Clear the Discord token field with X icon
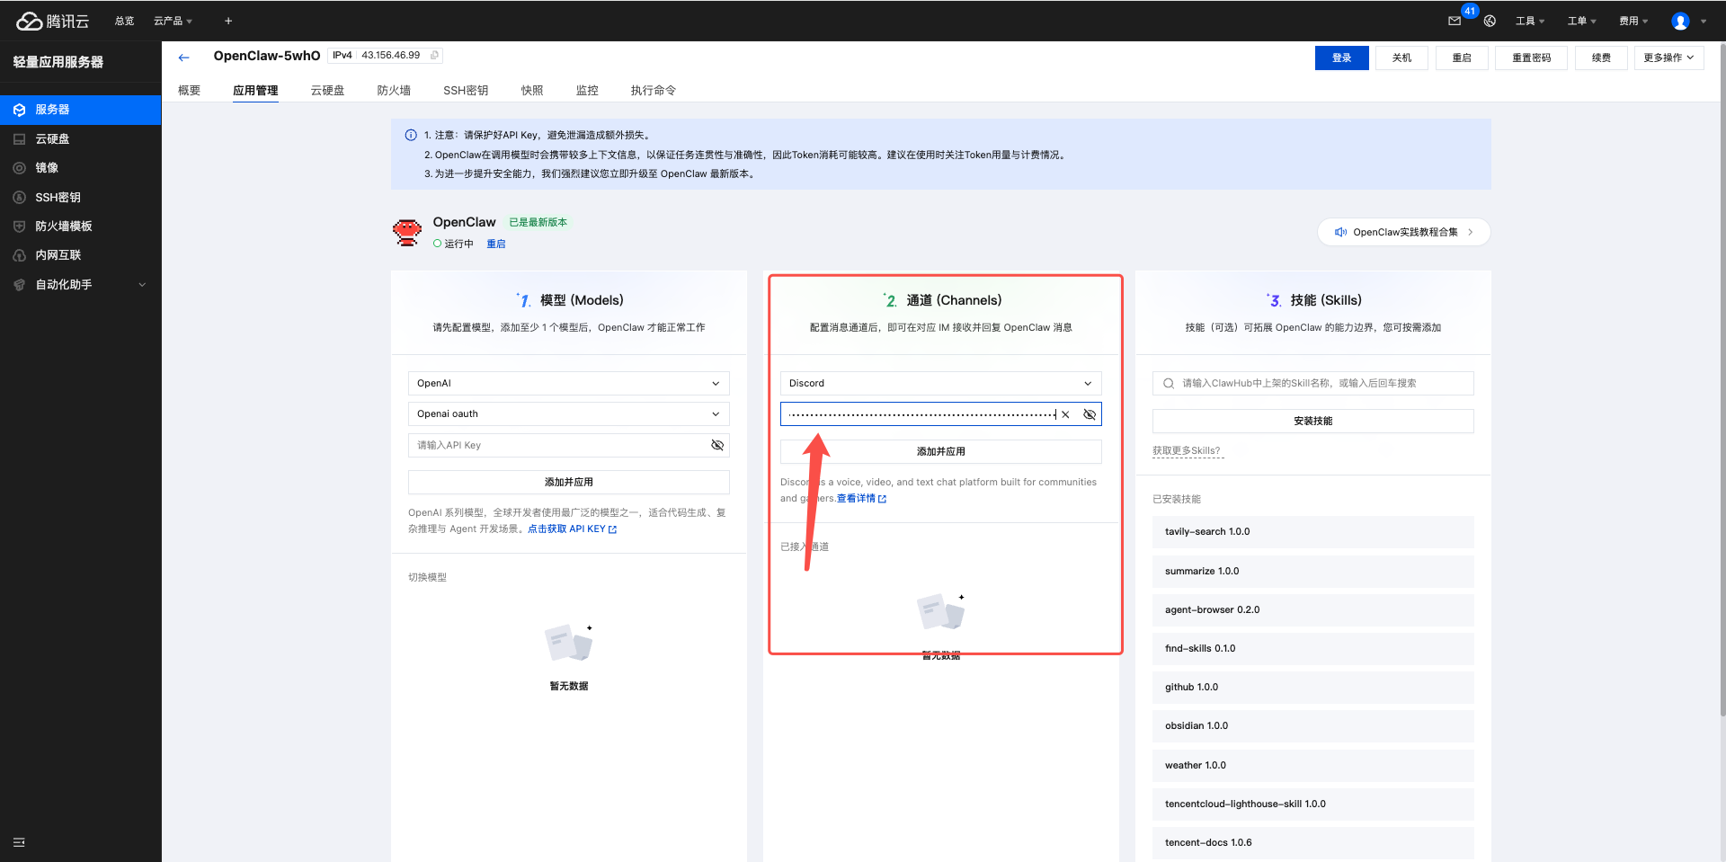The width and height of the screenshot is (1726, 862). pos(1065,414)
